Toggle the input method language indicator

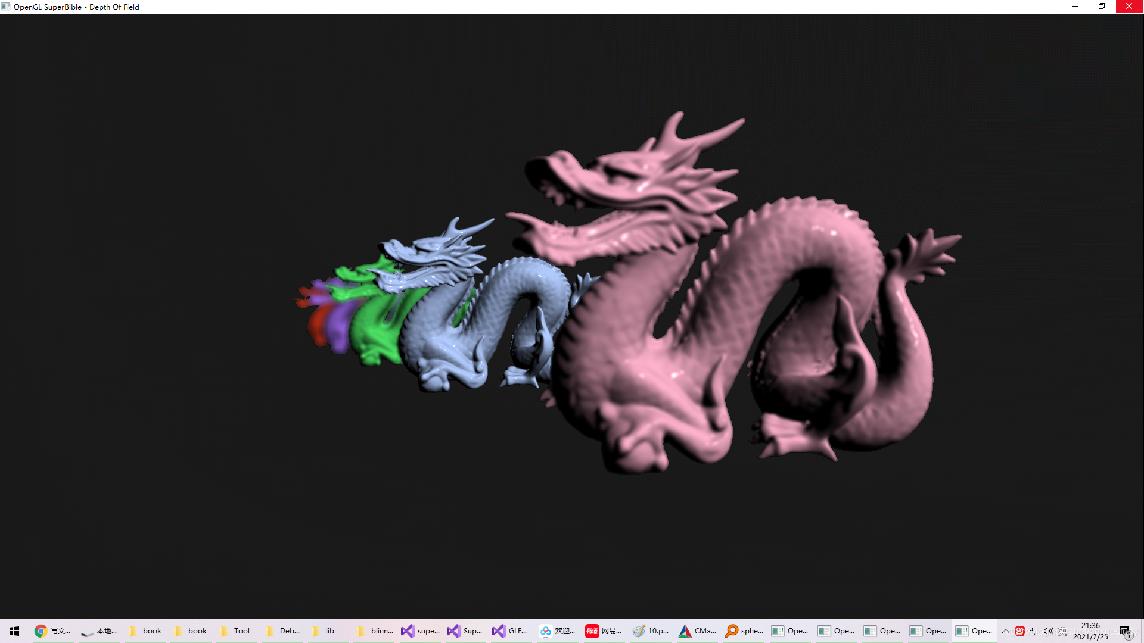coord(1062,631)
